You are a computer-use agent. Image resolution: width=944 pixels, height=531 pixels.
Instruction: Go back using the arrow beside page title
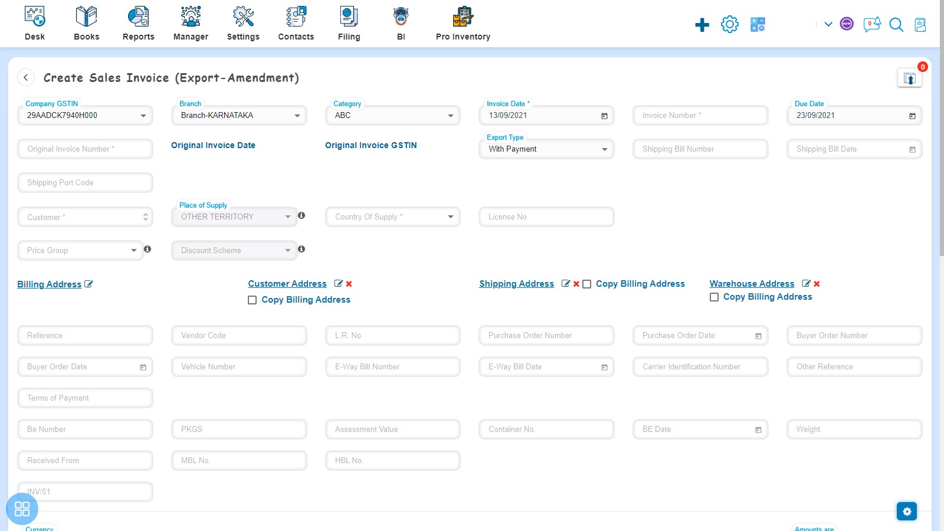tap(26, 77)
